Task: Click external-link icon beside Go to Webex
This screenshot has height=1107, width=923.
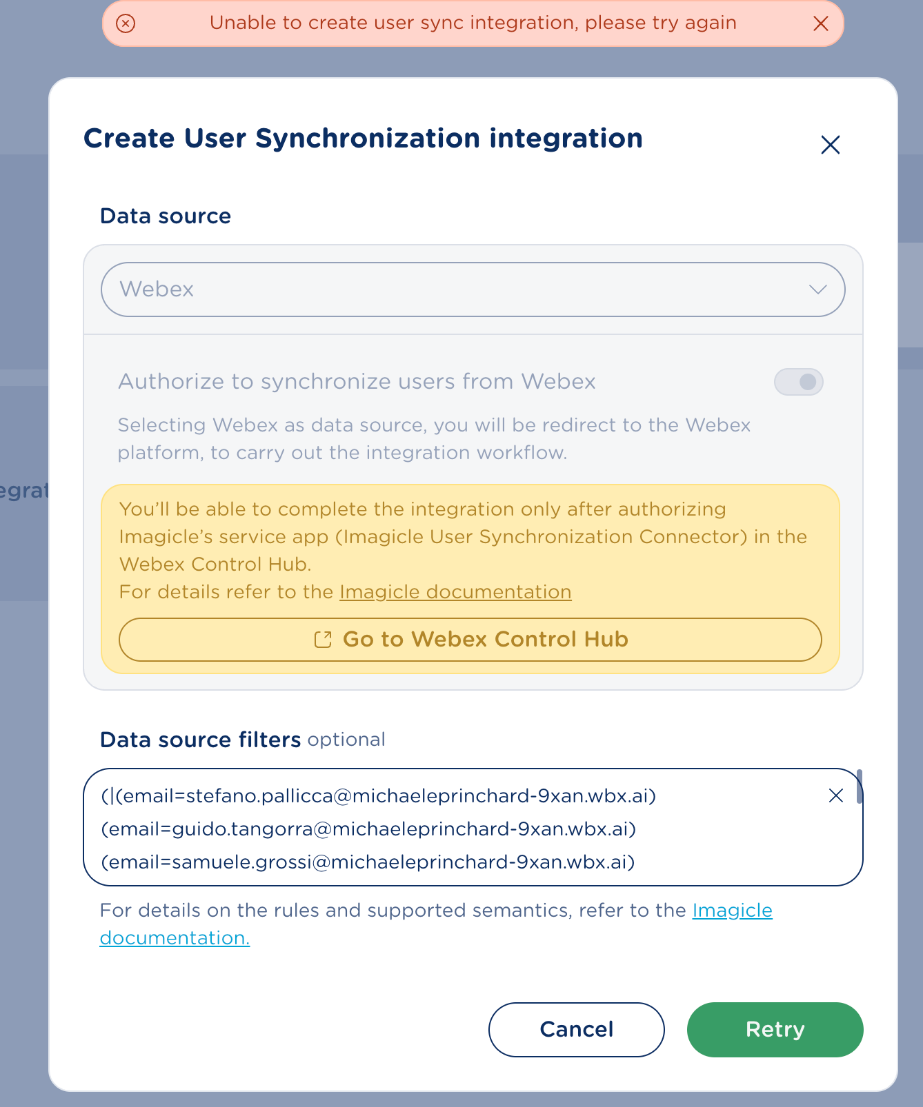Action: tap(323, 640)
